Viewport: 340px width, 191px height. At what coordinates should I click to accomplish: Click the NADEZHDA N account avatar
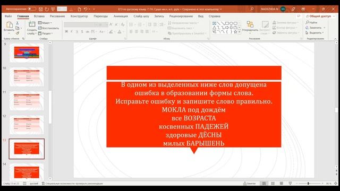click(283, 9)
